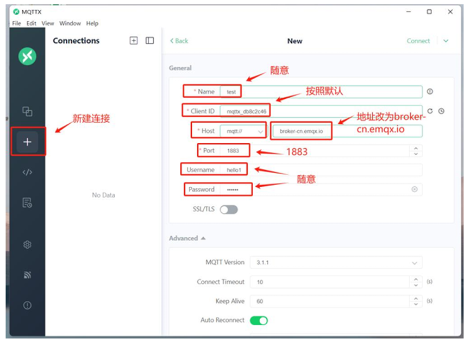The image size is (470, 342).
Task: Increase Connect Timeout with up arrow
Action: pos(416,279)
